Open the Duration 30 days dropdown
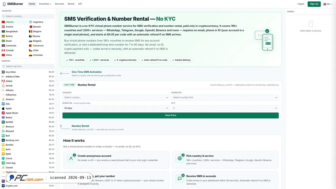 [116, 108]
